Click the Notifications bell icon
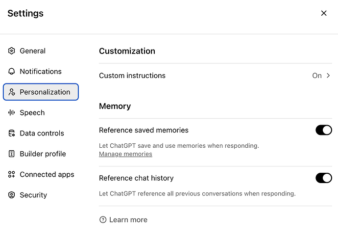Image resolution: width=338 pixels, height=241 pixels. click(12, 72)
